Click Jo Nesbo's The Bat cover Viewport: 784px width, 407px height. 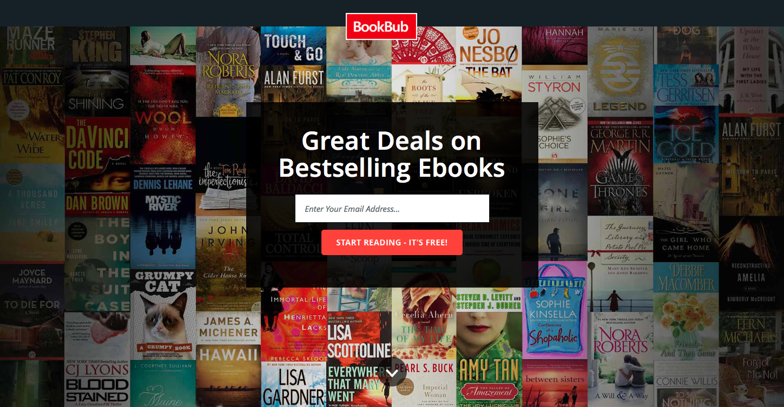point(489,64)
